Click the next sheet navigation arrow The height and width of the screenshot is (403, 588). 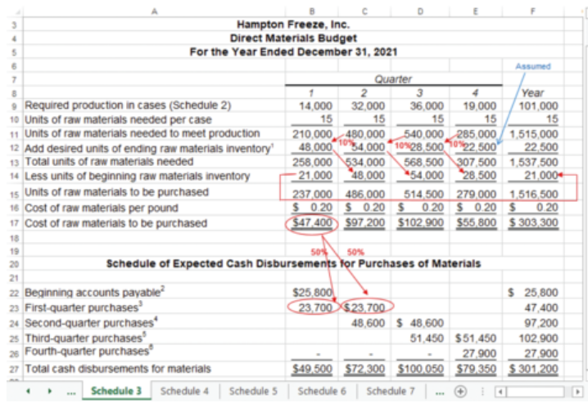[x=52, y=392]
